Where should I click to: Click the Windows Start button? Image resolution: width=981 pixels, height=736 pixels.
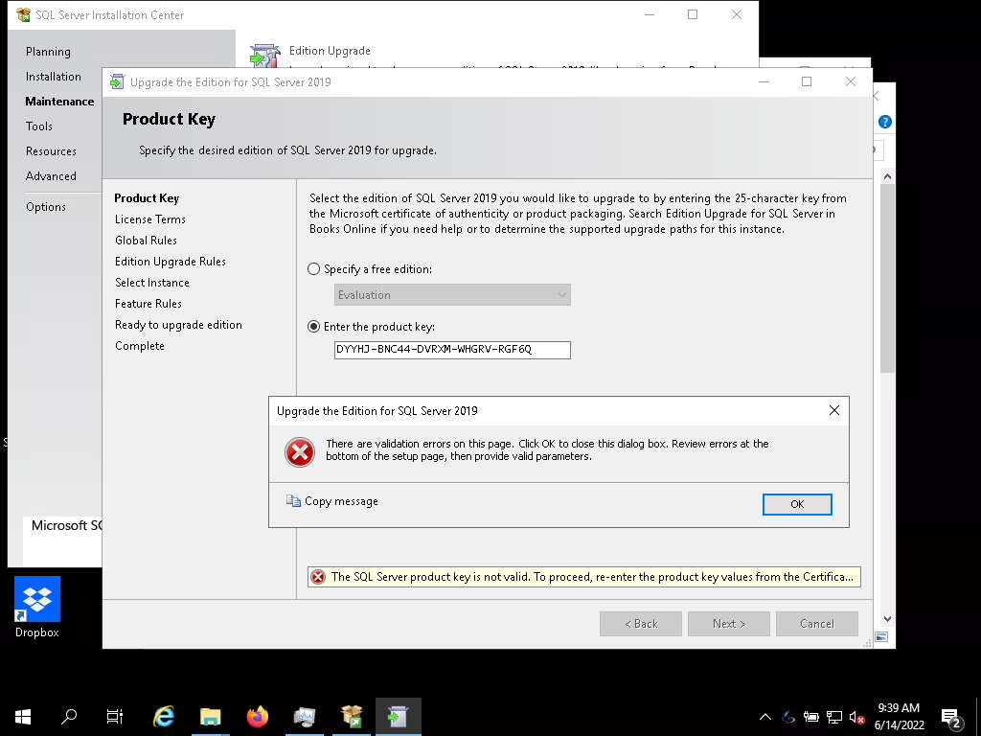coord(22,716)
